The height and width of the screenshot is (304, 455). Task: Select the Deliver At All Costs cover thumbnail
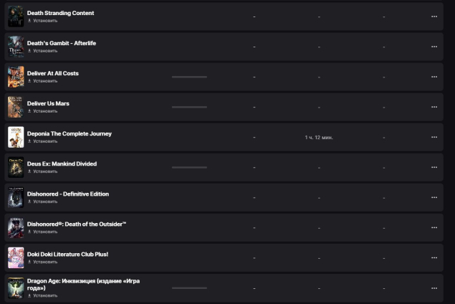click(16, 77)
